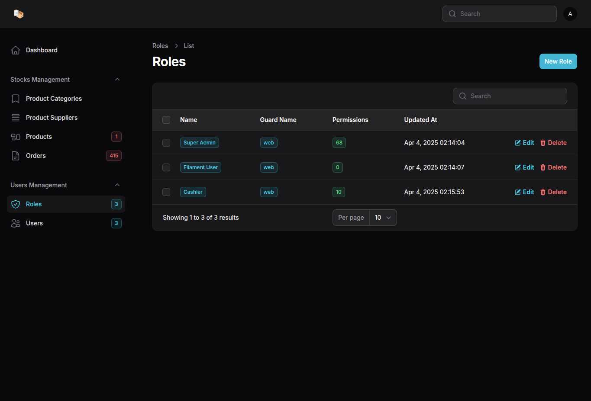This screenshot has height=401, width=591.
Task: Open the Per page dropdown
Action: click(x=383, y=218)
